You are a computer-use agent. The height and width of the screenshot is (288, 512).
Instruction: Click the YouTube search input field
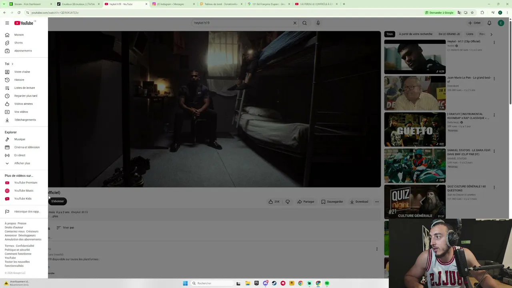point(242,23)
